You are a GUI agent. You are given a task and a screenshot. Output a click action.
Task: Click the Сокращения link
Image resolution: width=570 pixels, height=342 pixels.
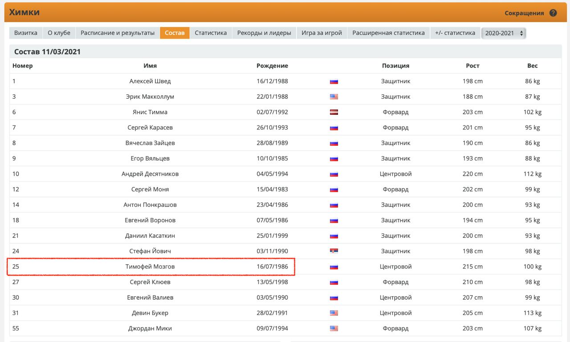click(524, 13)
